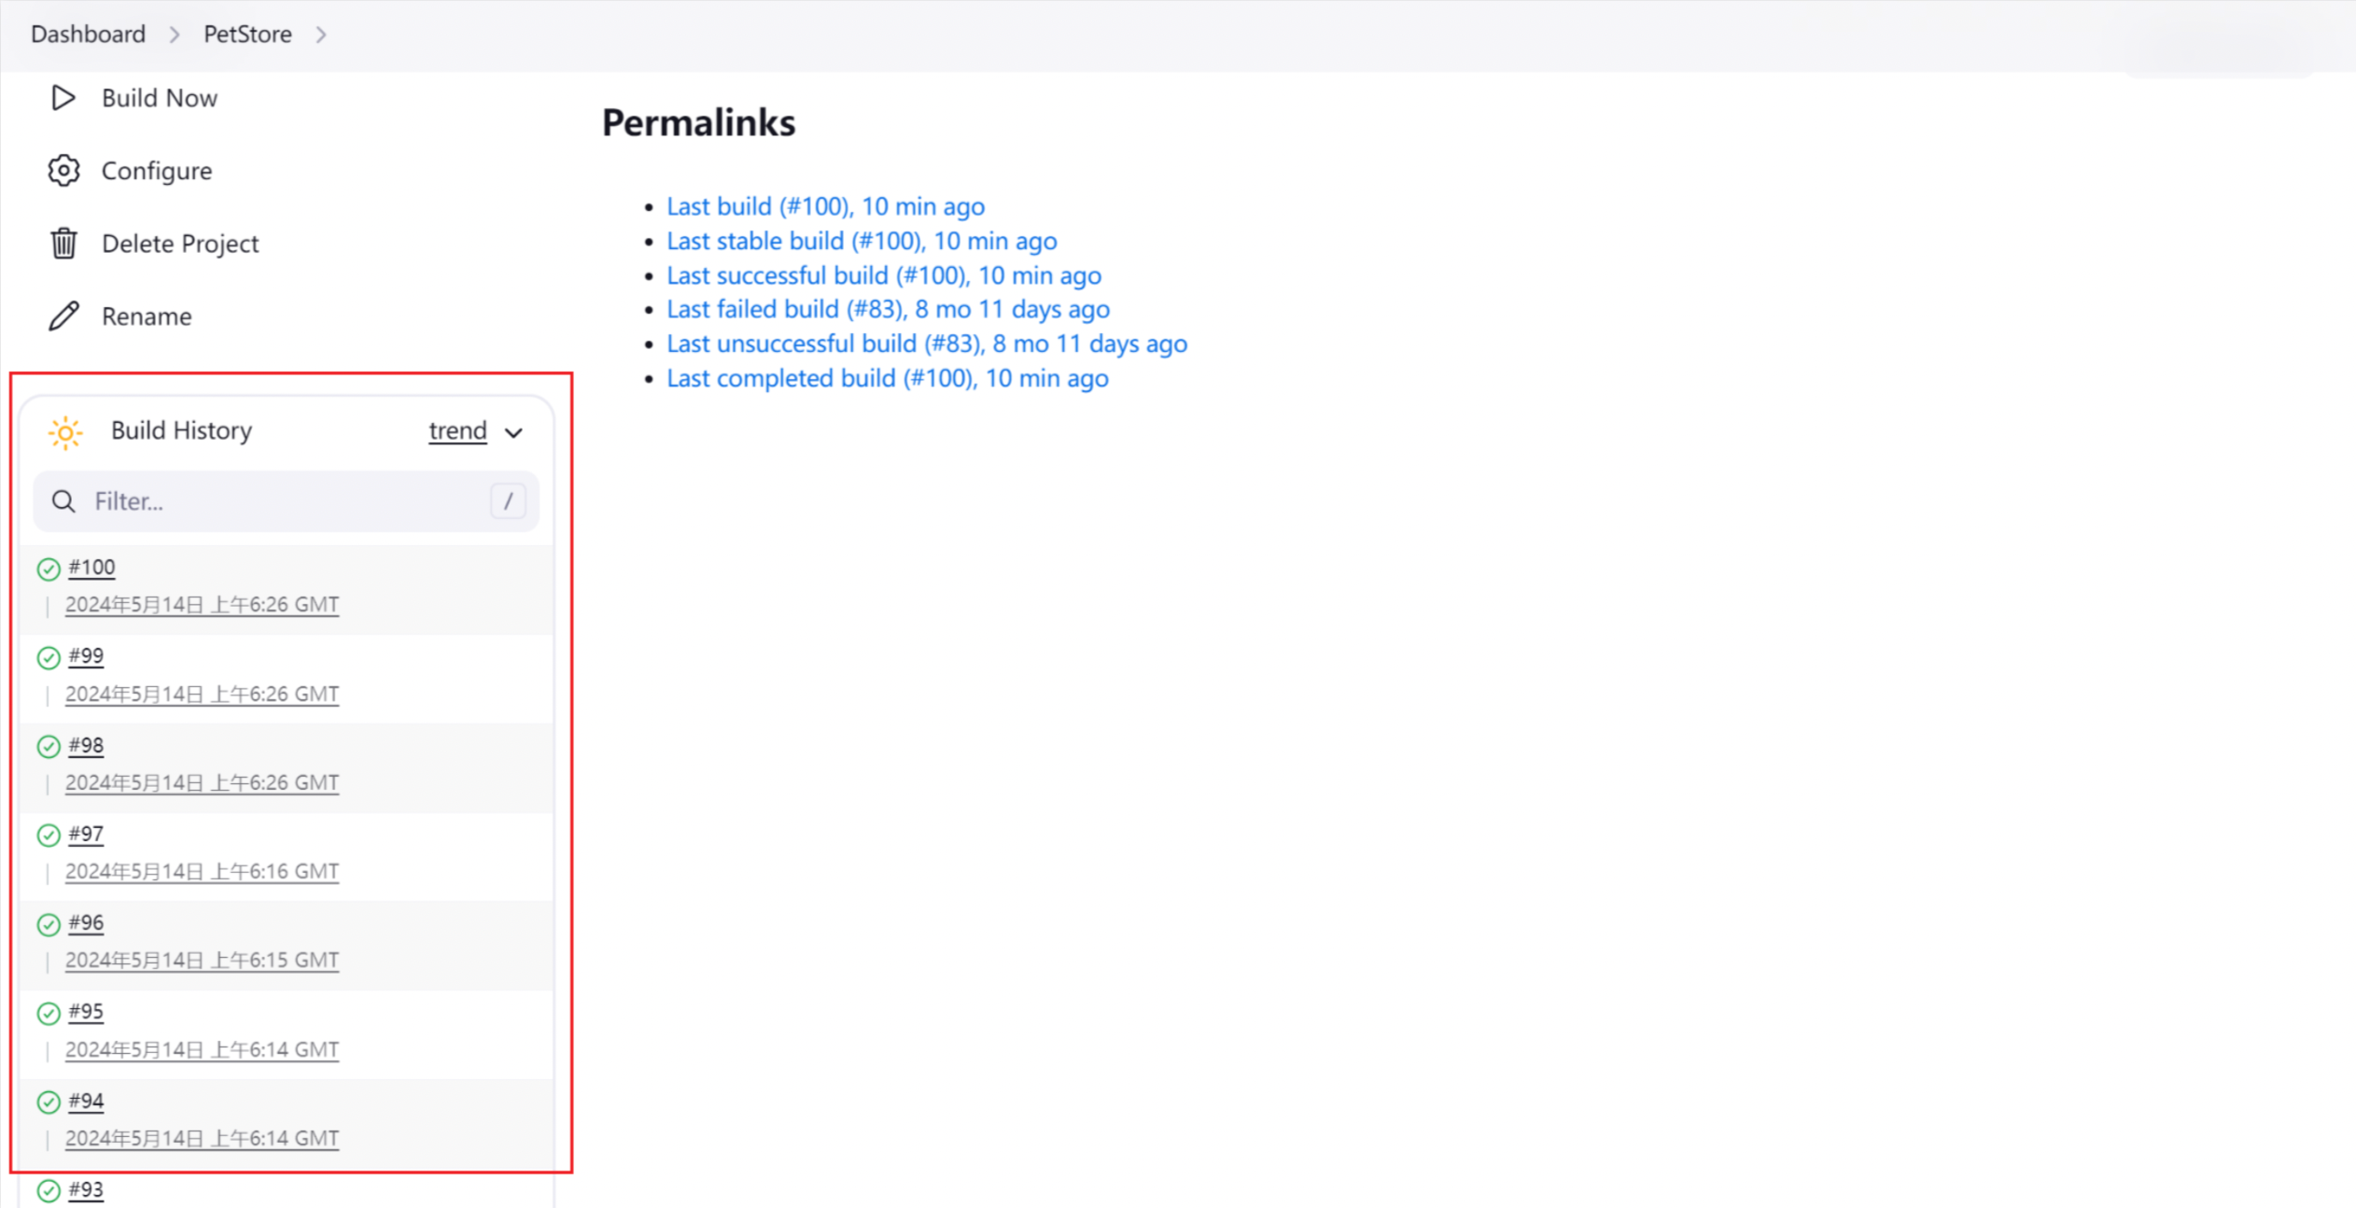This screenshot has width=2356, height=1208.
Task: Open project settings via Configure gear icon
Action: click(63, 170)
